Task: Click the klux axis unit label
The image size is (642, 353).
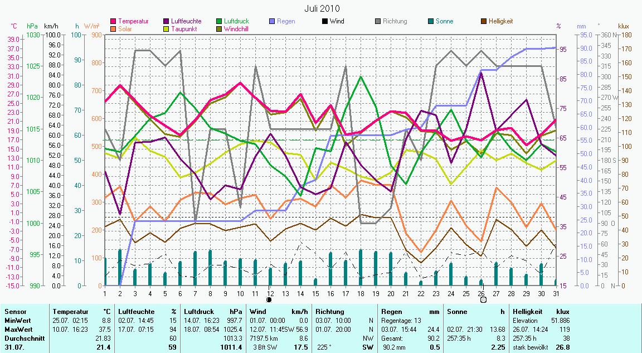Action: [x=624, y=26]
